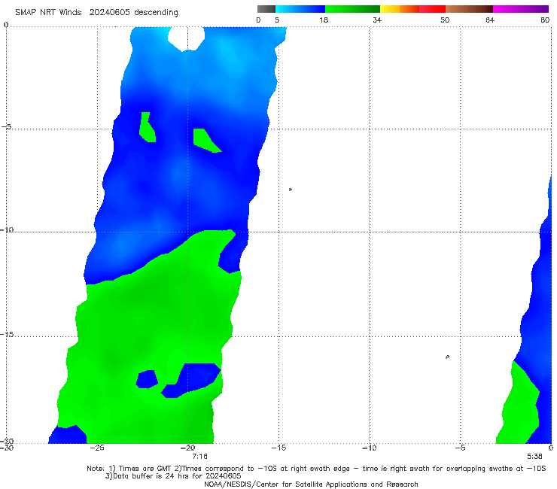Viewport: 557px width, 489px height.
Task: Select the magenta-purple color bar segment
Action: click(x=521, y=9)
